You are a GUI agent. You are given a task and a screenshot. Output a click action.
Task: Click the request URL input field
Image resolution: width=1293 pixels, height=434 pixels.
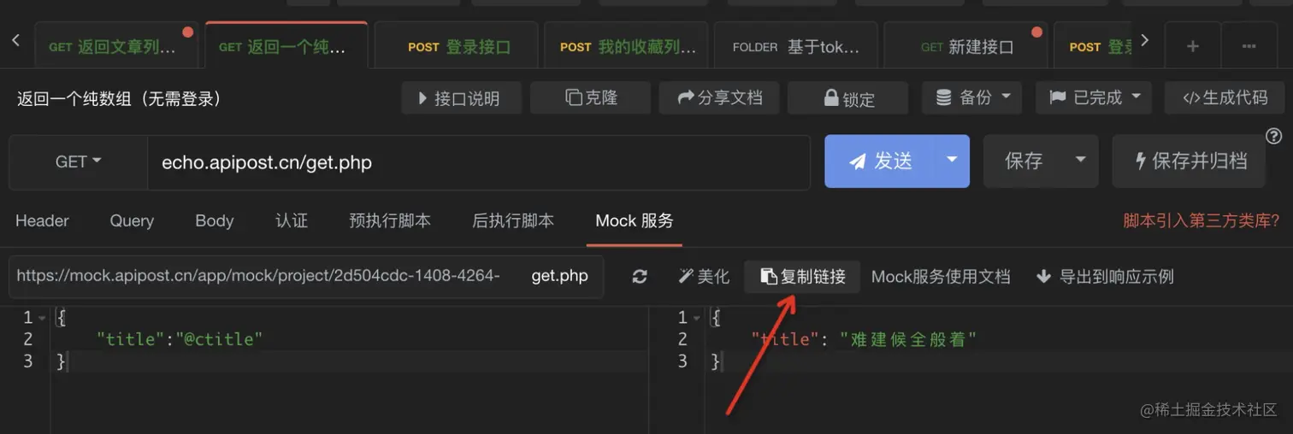click(x=478, y=161)
